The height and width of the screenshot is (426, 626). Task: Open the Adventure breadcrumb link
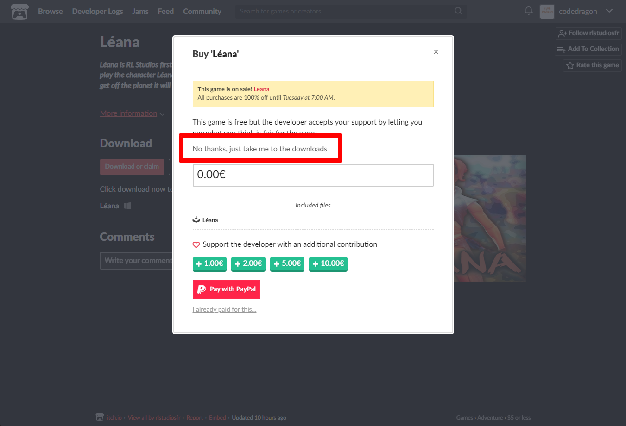click(490, 418)
